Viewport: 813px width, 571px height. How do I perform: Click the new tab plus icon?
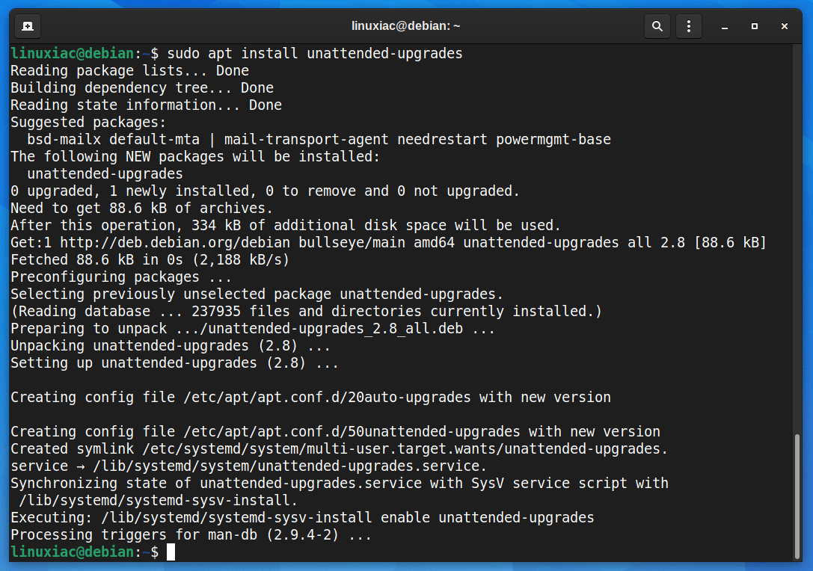(x=27, y=25)
